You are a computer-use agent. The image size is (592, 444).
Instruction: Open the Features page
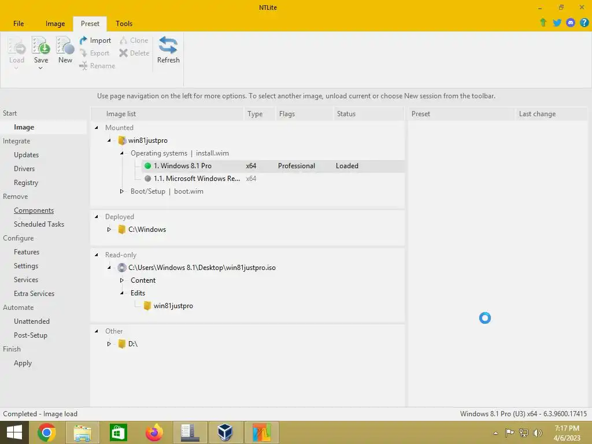[27, 252]
